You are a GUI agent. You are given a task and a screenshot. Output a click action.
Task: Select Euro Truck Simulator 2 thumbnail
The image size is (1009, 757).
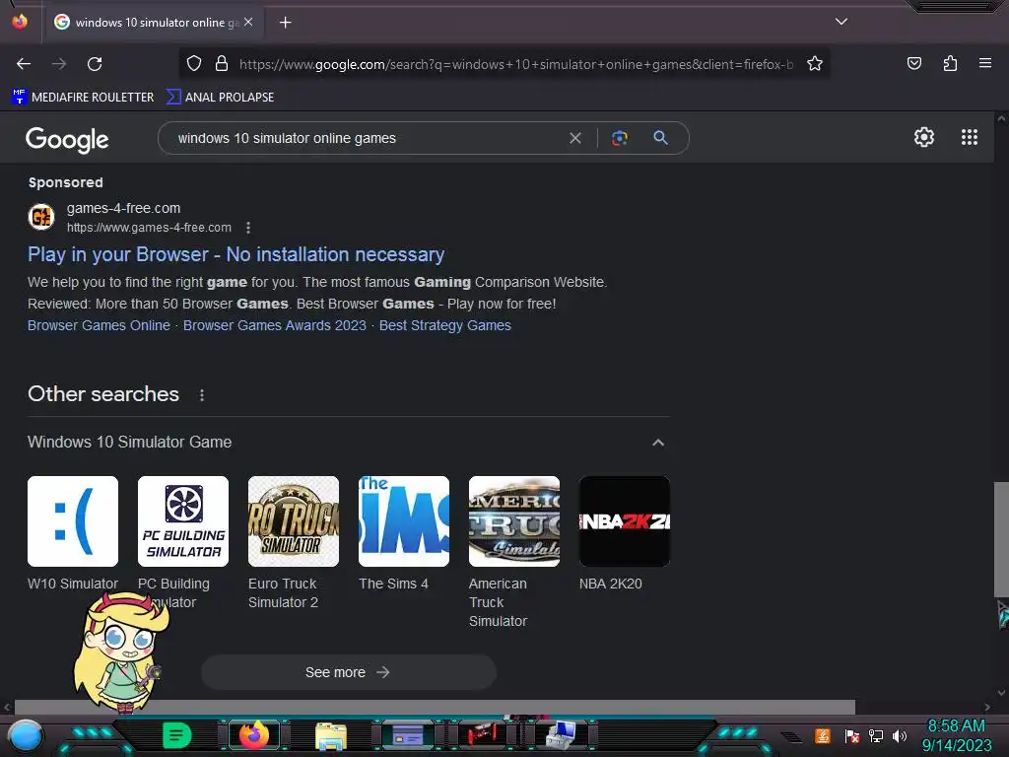[294, 521]
